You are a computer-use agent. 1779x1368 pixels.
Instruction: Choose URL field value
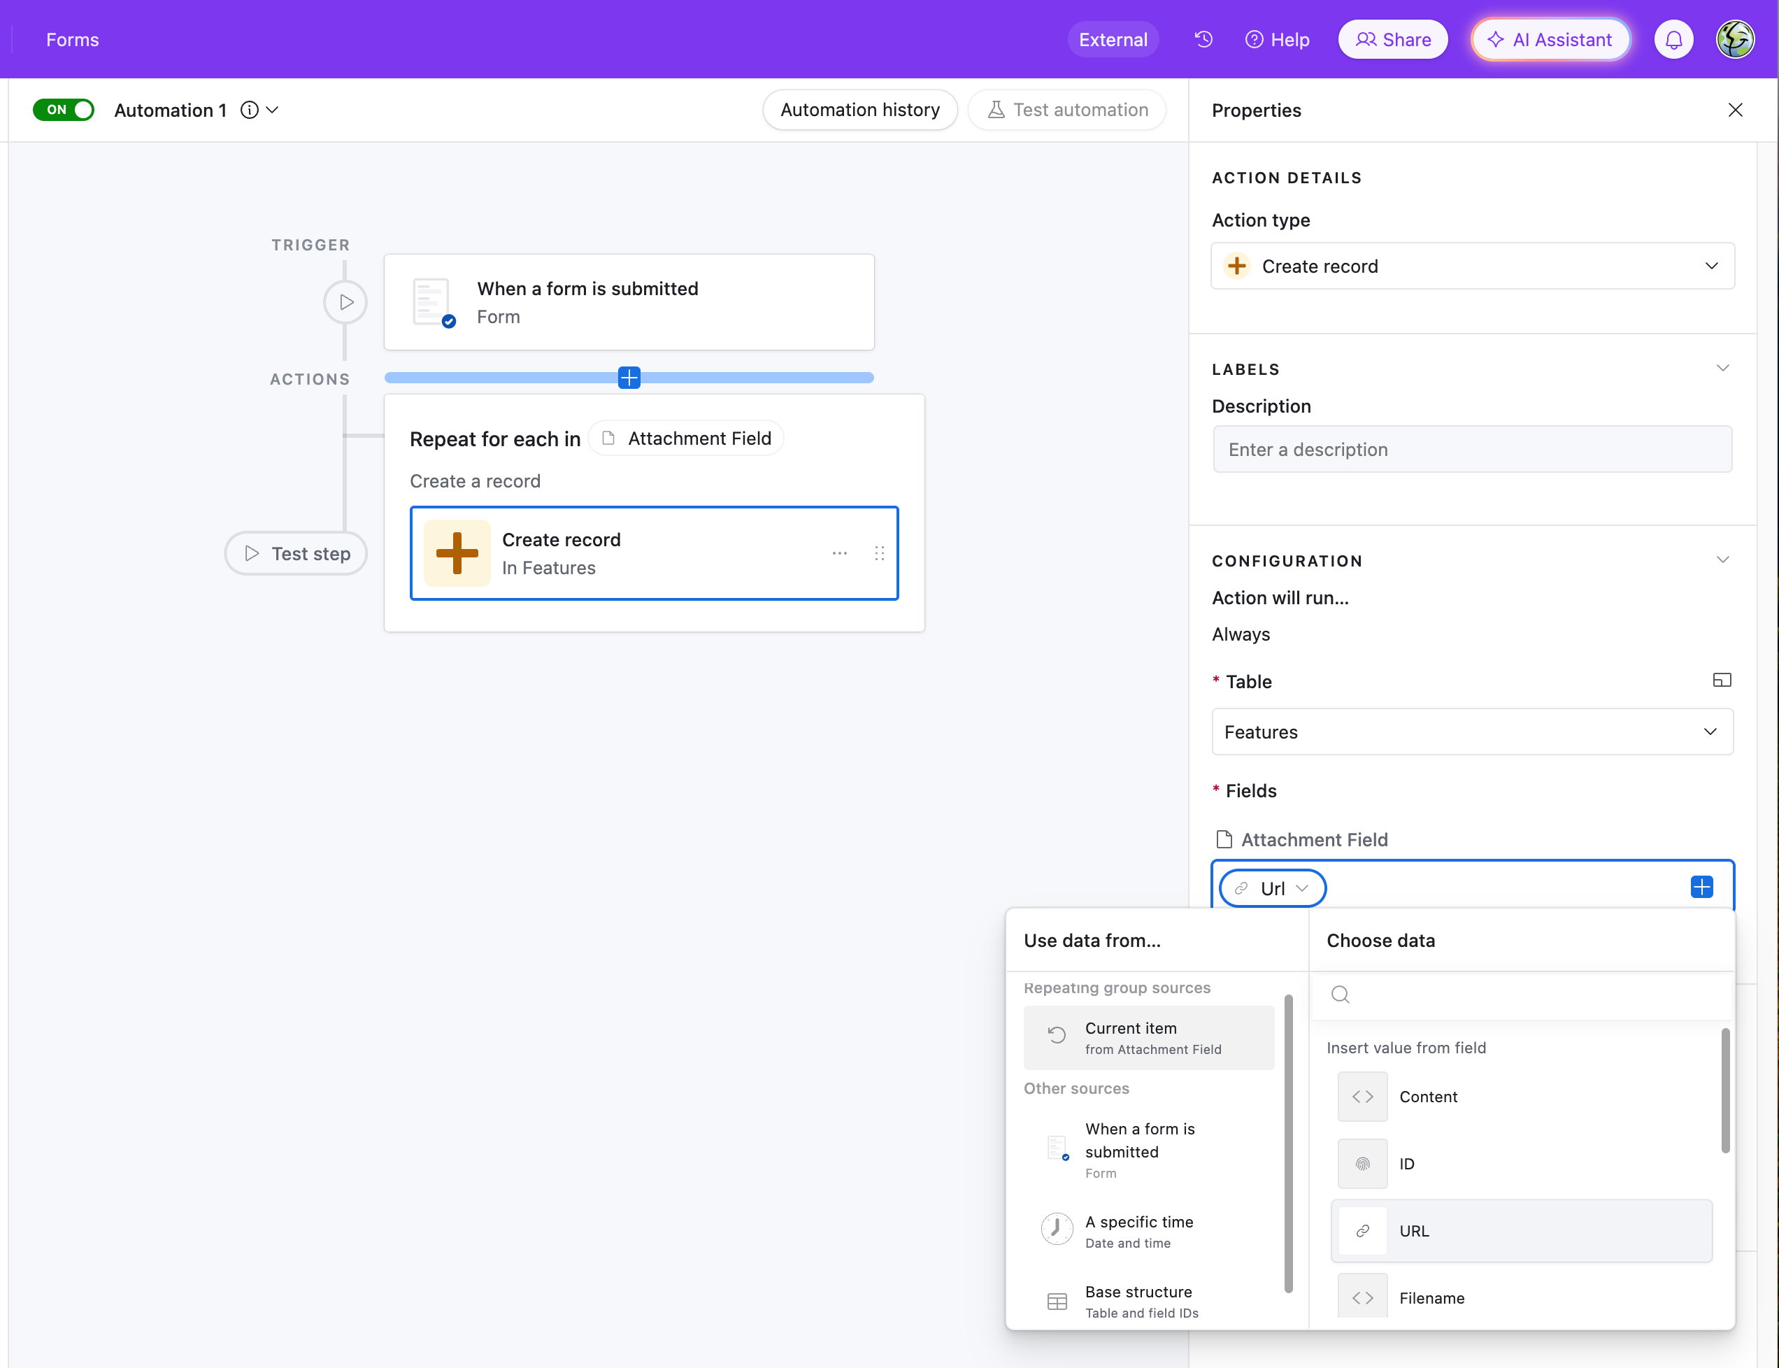click(1521, 1231)
